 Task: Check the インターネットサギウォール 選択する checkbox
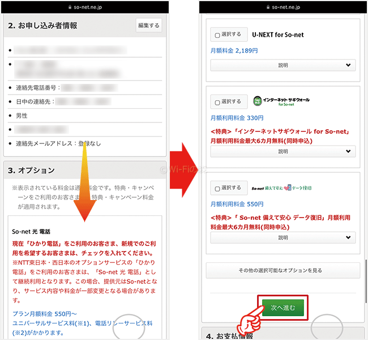217,103
